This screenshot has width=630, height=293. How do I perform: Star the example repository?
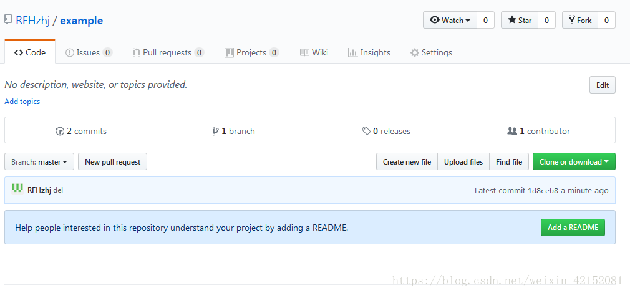(520, 21)
